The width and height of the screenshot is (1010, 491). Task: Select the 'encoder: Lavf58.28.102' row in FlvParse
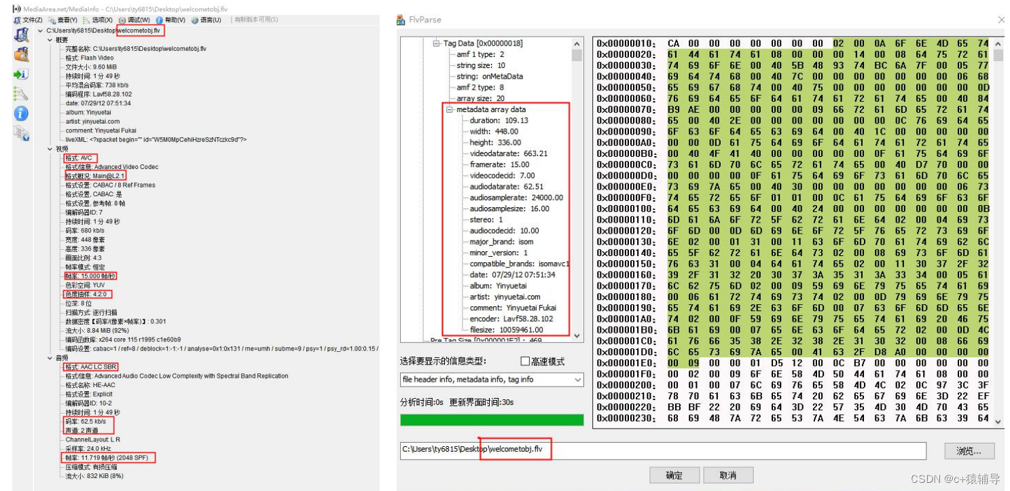[x=512, y=319]
